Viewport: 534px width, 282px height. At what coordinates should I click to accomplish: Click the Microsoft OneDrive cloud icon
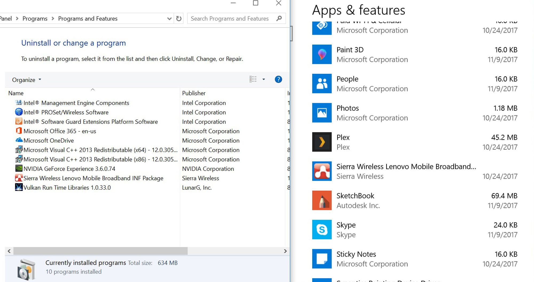19,140
